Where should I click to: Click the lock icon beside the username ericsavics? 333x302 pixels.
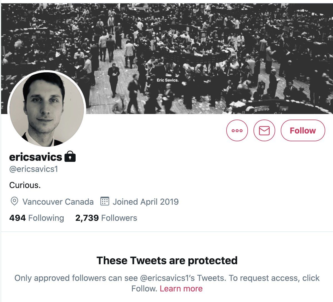click(71, 157)
